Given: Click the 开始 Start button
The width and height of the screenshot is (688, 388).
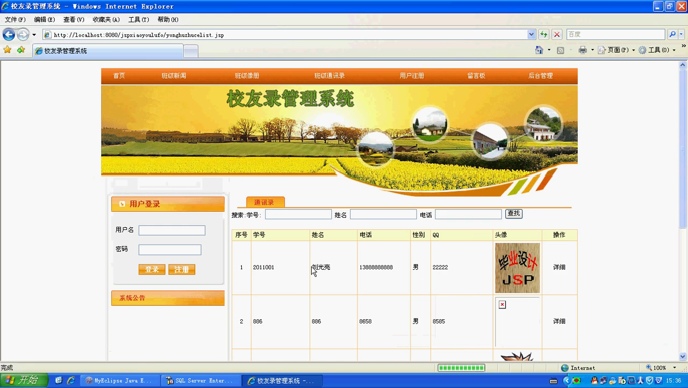Looking at the screenshot, I should click(24, 380).
